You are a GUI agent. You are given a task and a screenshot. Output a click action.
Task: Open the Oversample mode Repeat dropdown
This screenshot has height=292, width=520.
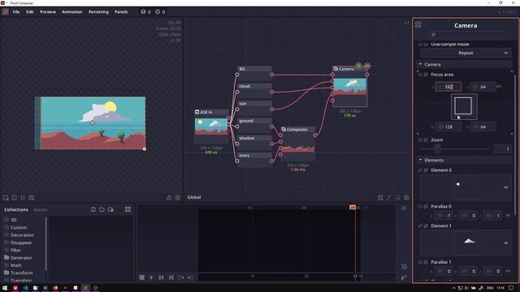click(466, 53)
